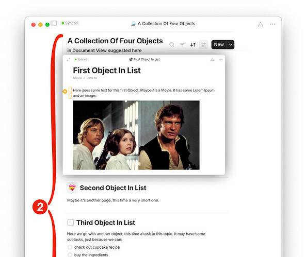Click the search magnifier icon
The width and height of the screenshot is (306, 257).
coord(172,45)
